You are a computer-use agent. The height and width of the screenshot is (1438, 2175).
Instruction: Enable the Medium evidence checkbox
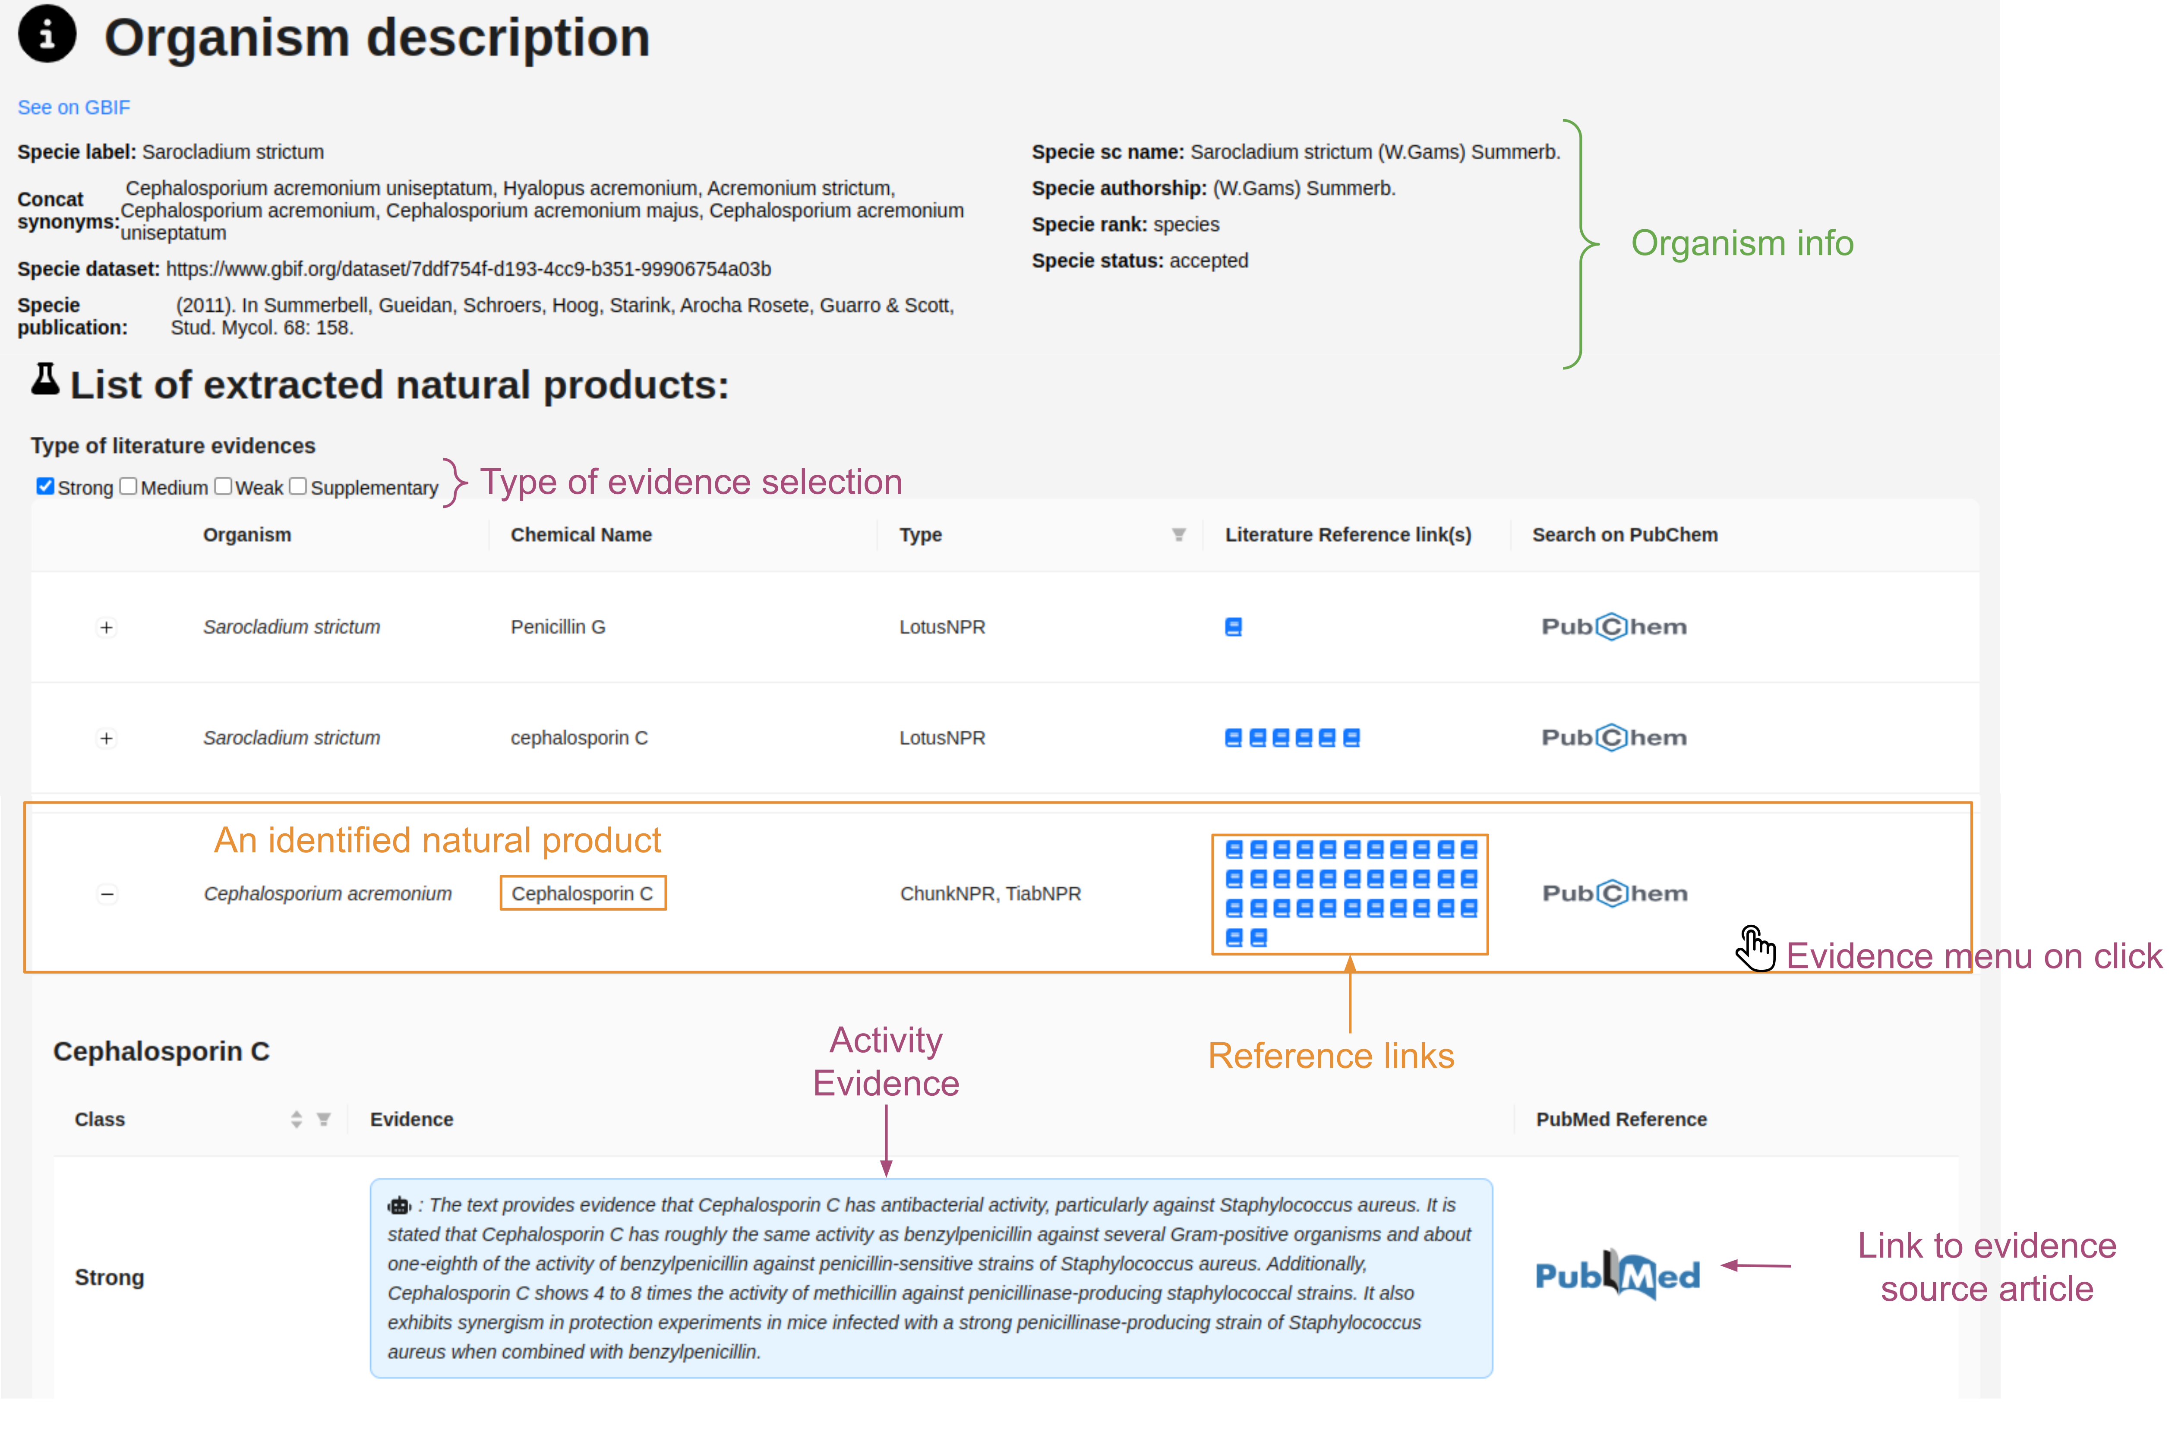click(128, 487)
